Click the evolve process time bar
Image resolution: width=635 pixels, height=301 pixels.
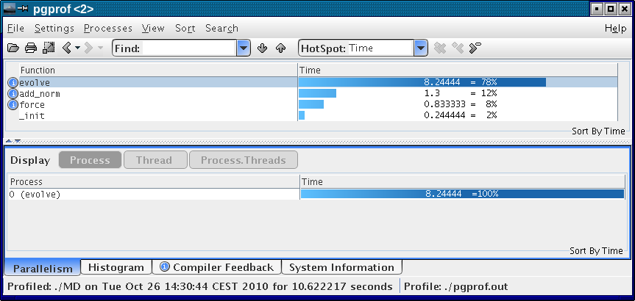[x=462, y=195]
